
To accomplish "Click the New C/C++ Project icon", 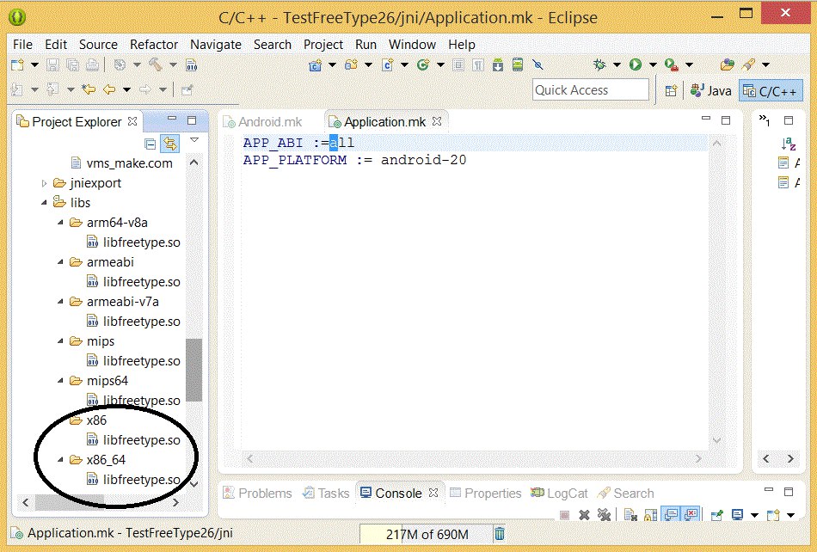I will pos(316,65).
